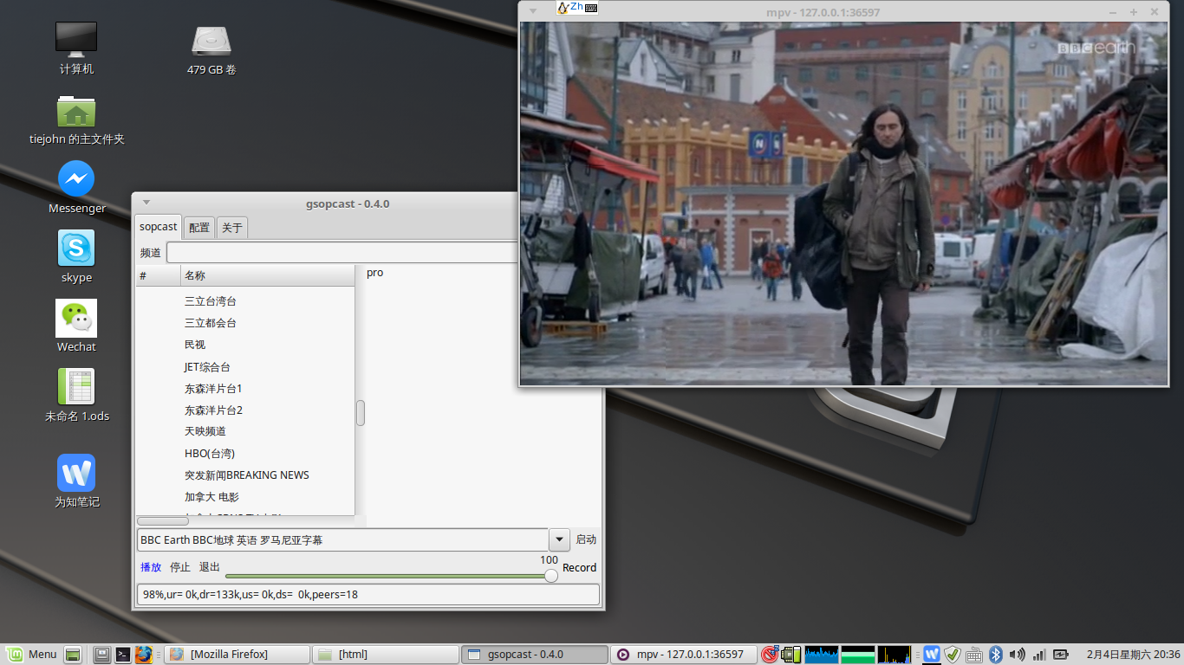Screen dimensions: 1184x665
Task: Expand the BBC Earth channel combo dropdown arrow
Action: pos(559,539)
